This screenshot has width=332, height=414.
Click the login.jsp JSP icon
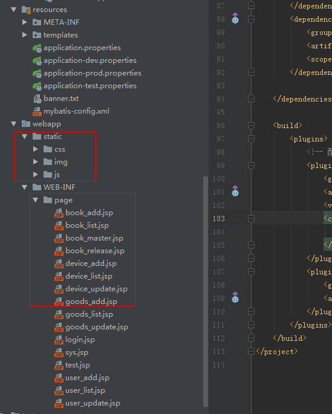(x=59, y=340)
